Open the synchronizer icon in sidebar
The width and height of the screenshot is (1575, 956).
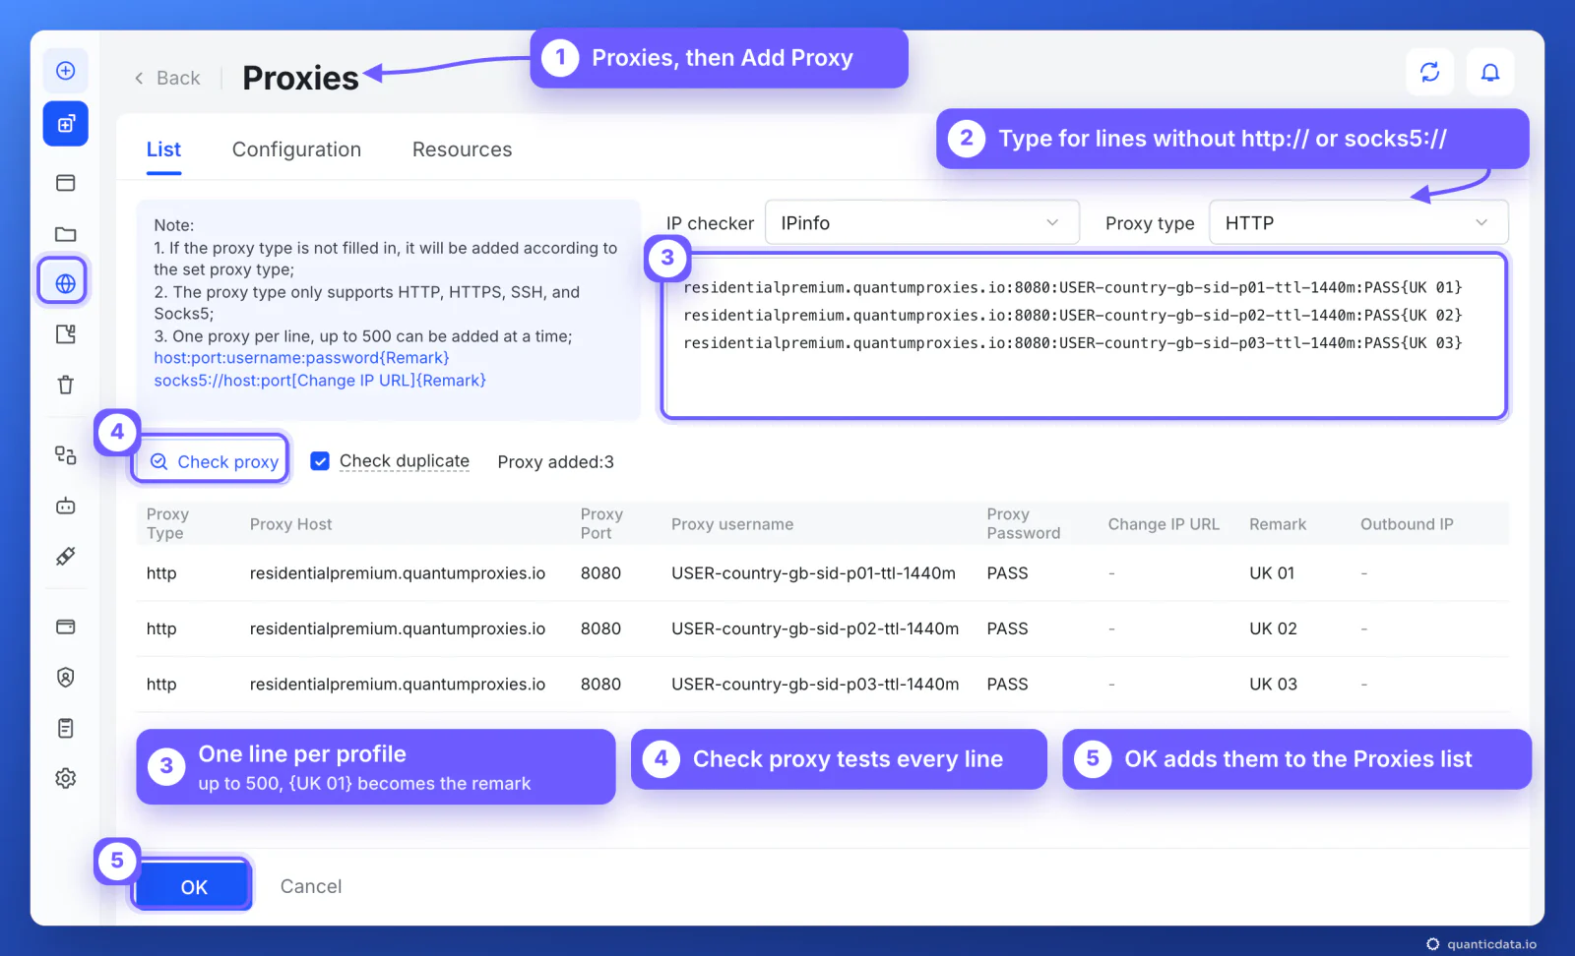(x=66, y=454)
